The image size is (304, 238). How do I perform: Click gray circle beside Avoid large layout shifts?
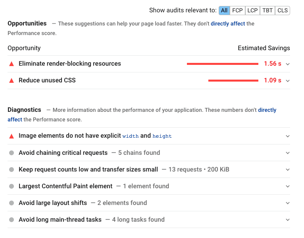pyautogui.click(x=12, y=203)
